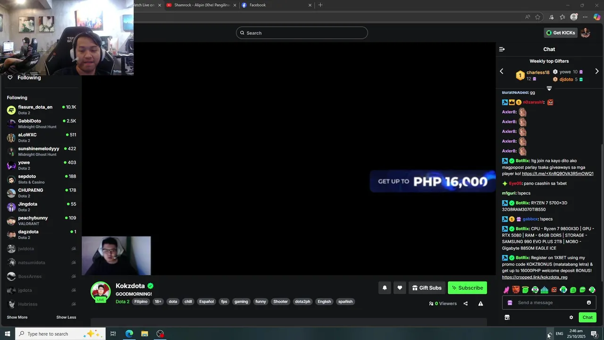Click charless18 in top gifters

pyautogui.click(x=537, y=72)
